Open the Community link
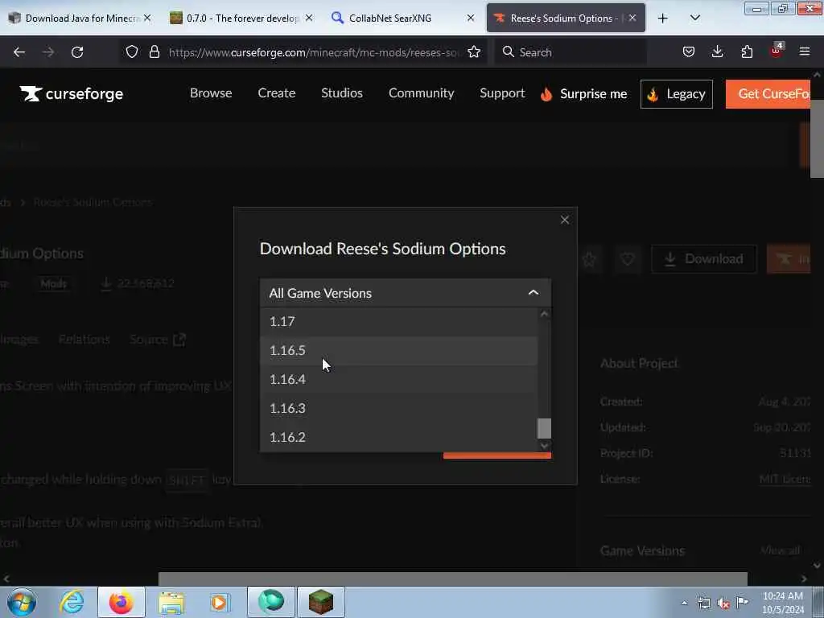The image size is (824, 618). point(421,93)
